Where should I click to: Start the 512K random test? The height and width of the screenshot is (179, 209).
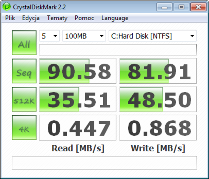pyautogui.click(x=24, y=99)
